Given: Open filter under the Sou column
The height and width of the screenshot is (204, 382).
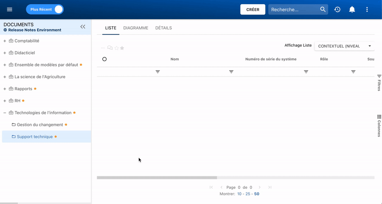Looking at the screenshot, I should coord(353,72).
